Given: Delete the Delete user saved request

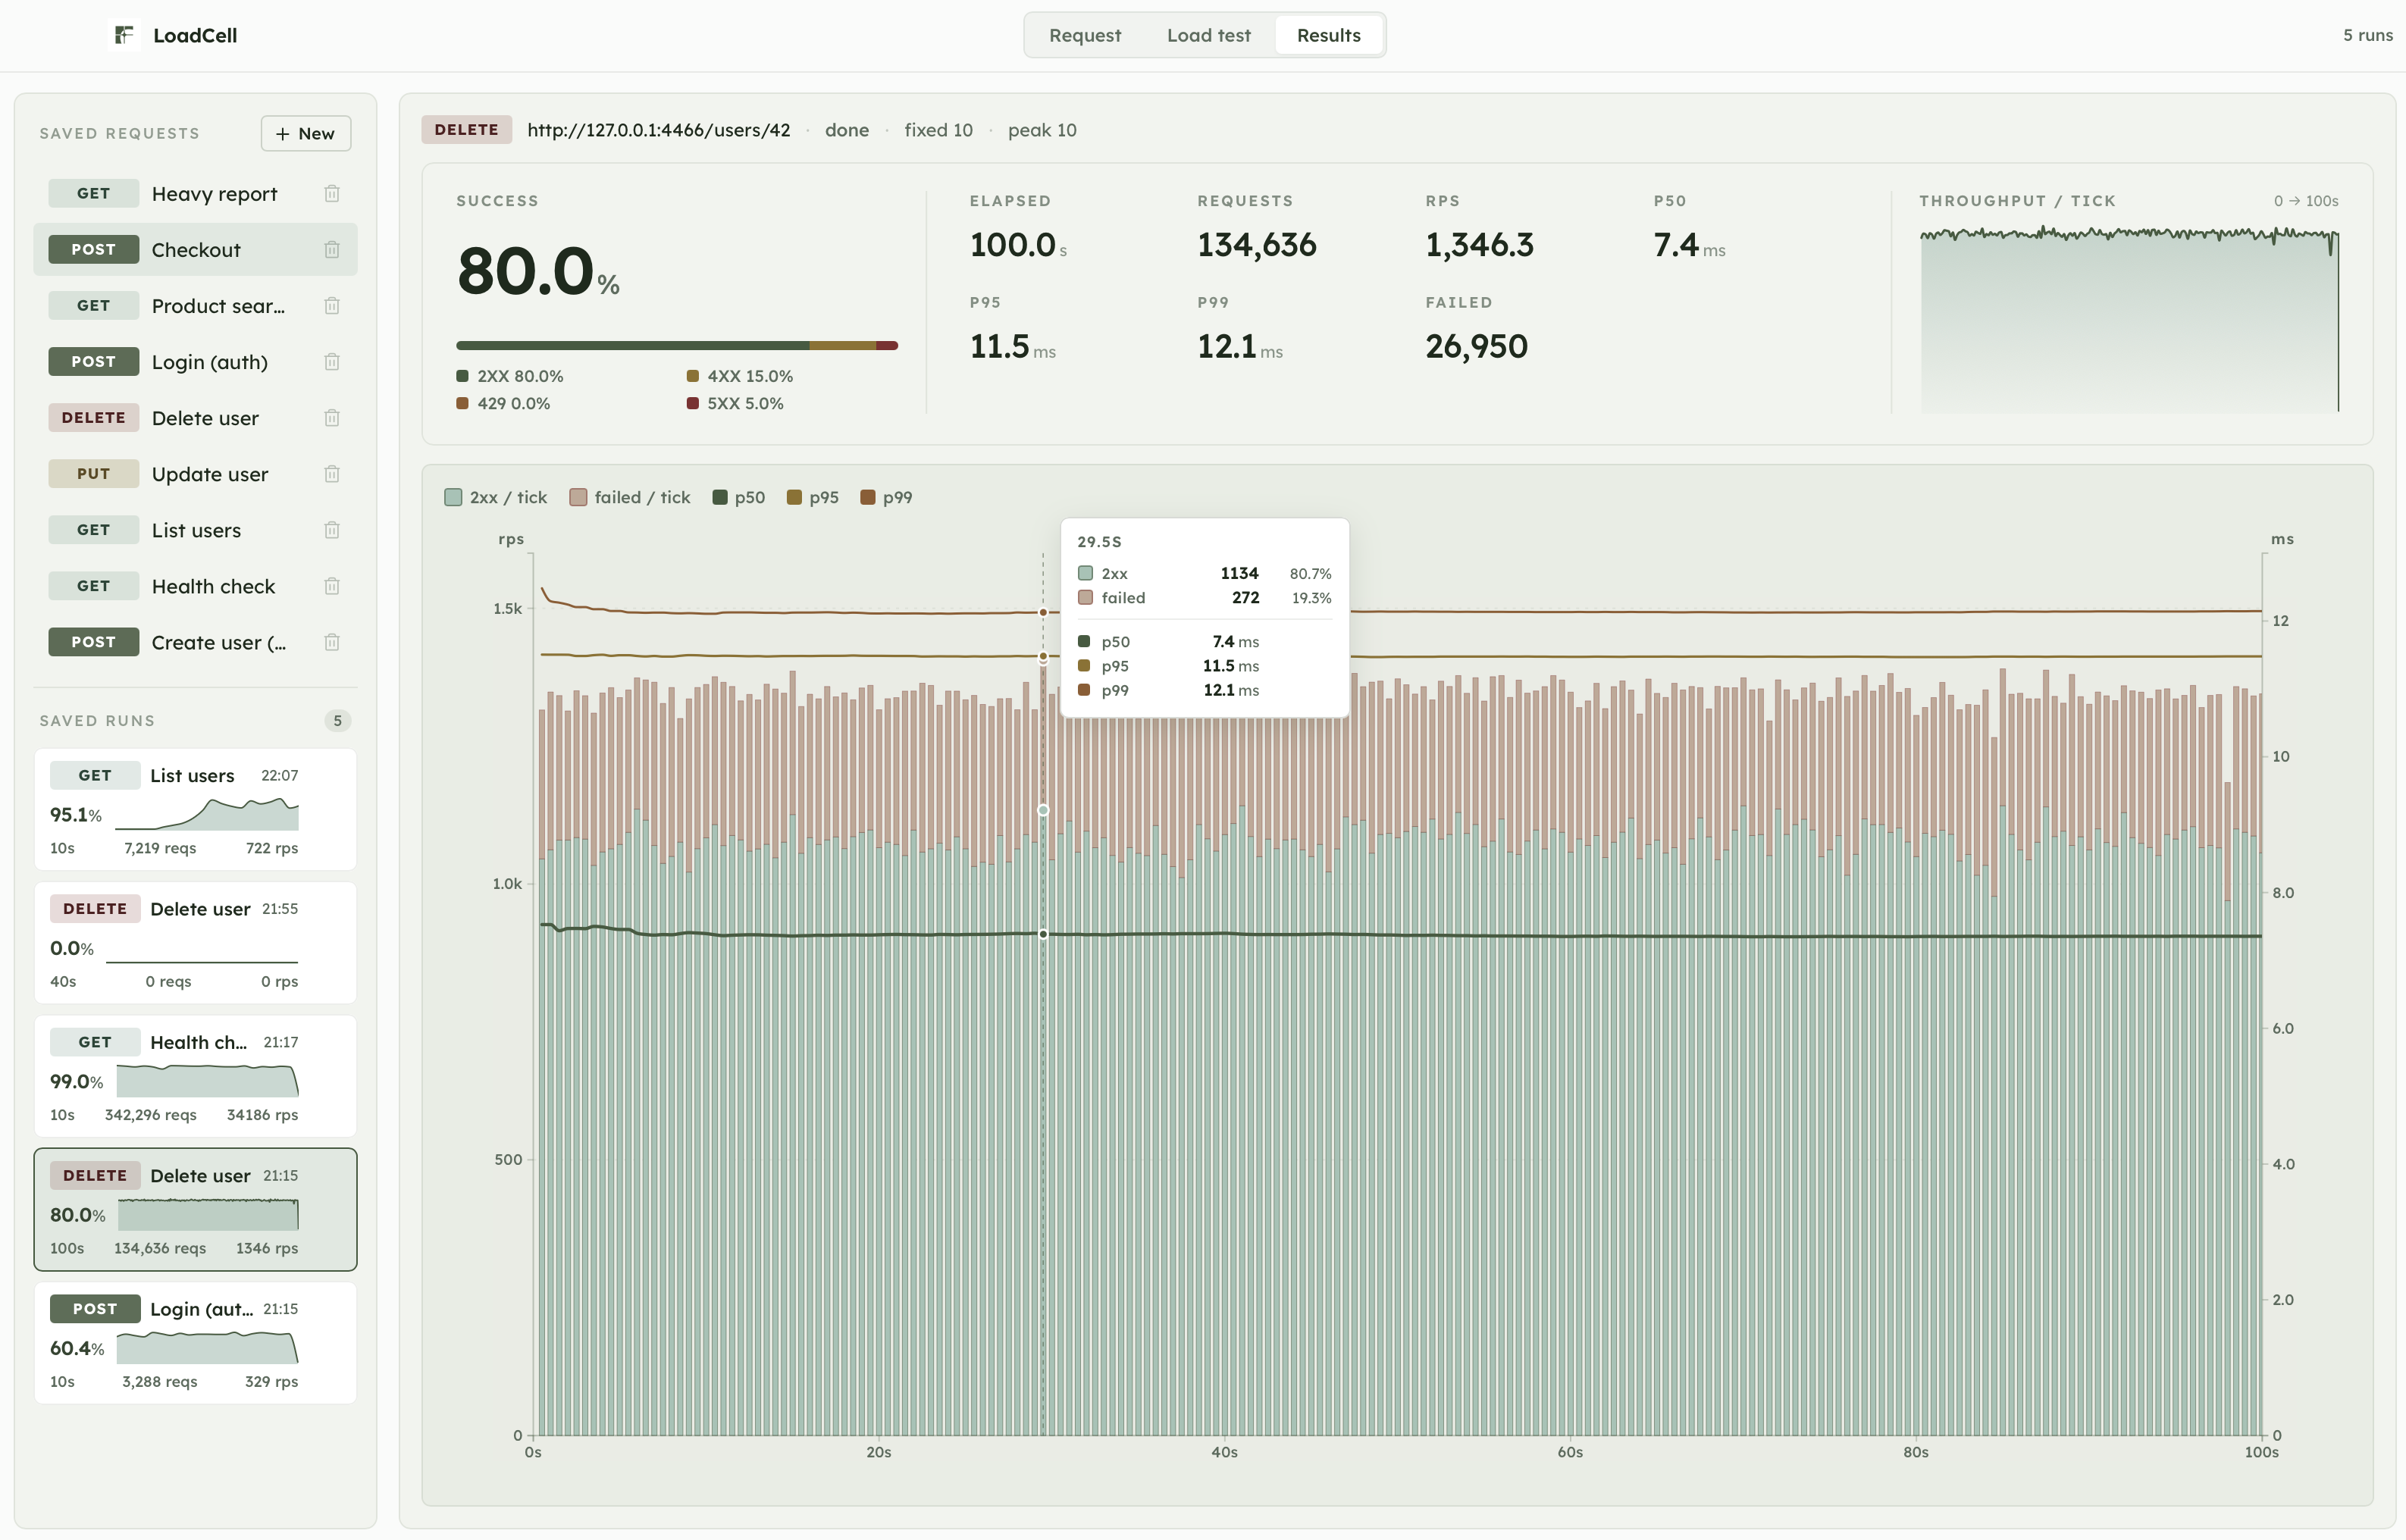Looking at the screenshot, I should 332,418.
